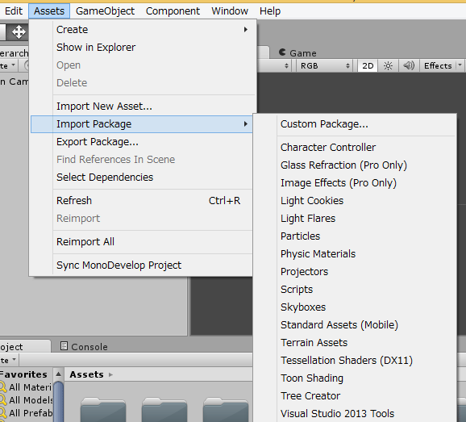This screenshot has height=422, width=466.
Task: Expand the Create submenu
Action: tap(142, 30)
